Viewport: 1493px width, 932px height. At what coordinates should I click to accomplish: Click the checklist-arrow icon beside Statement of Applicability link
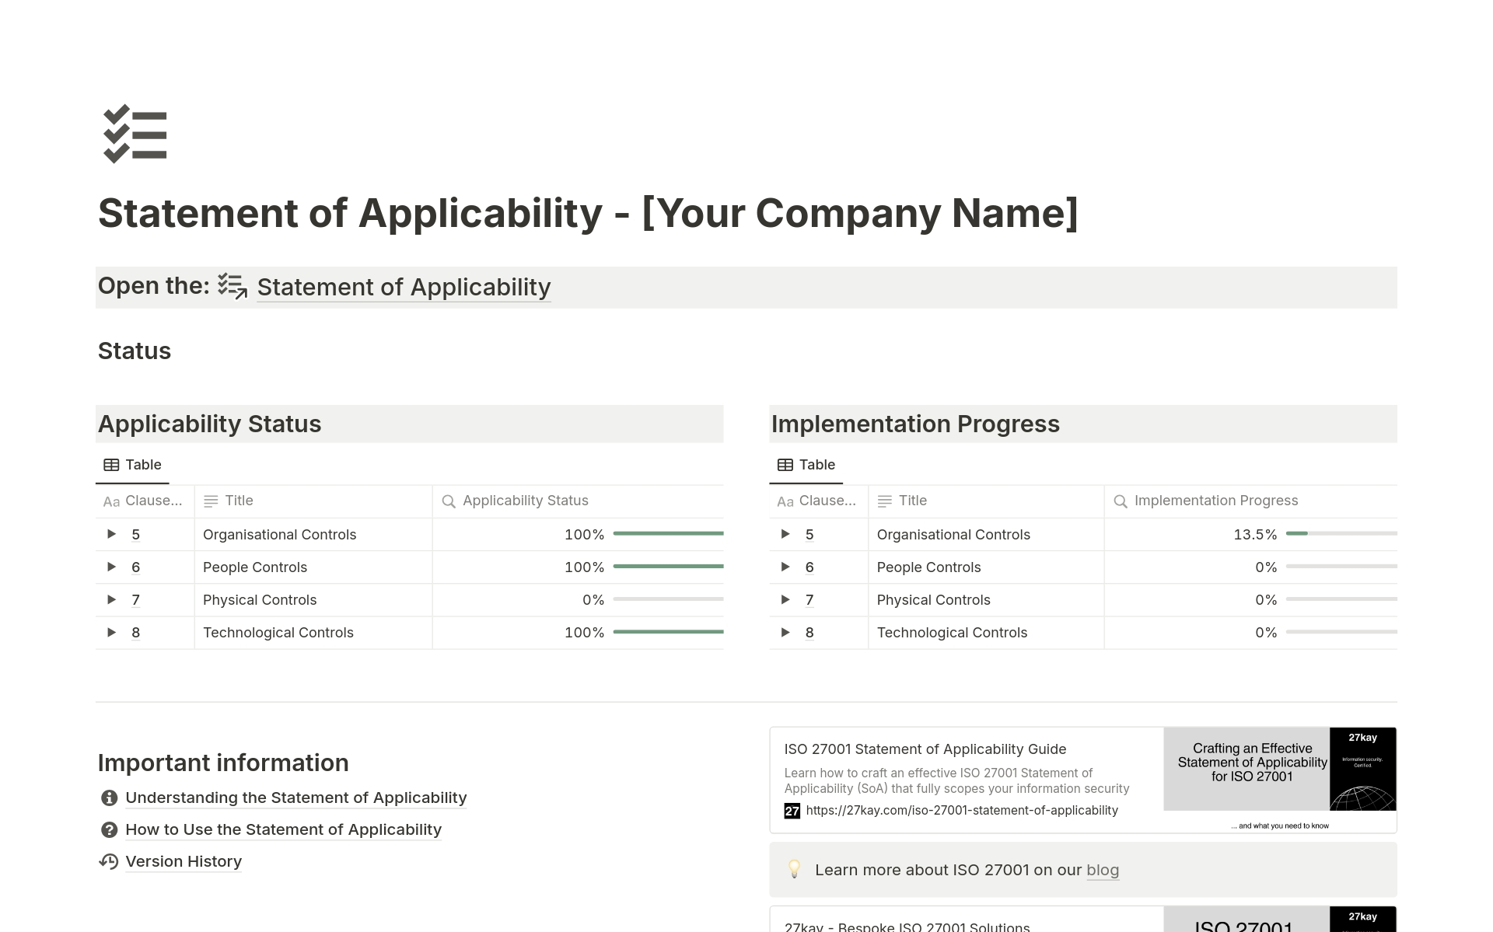tap(232, 287)
